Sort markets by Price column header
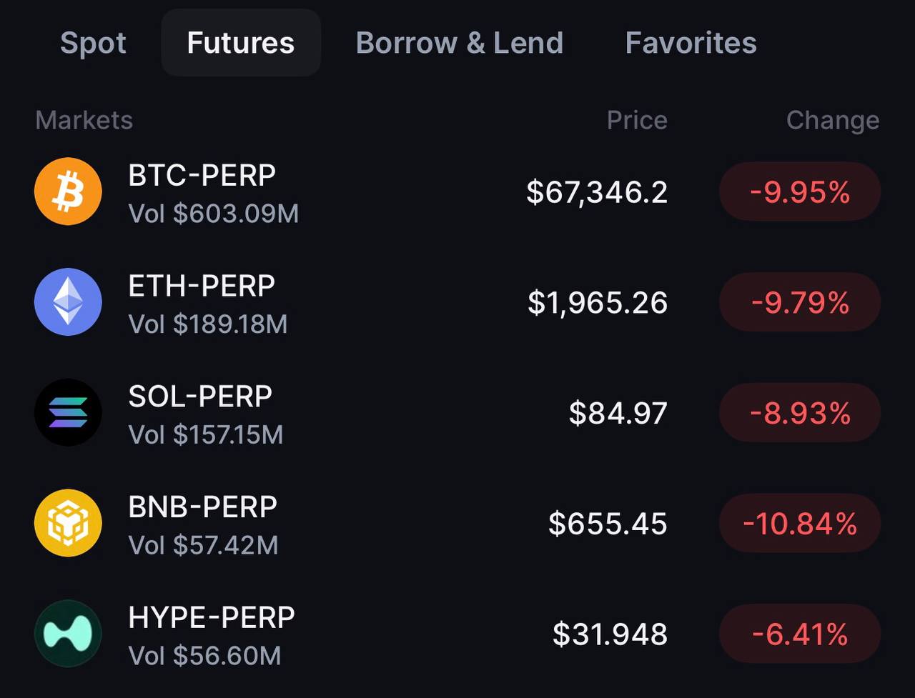Image resolution: width=915 pixels, height=698 pixels. pos(636,120)
